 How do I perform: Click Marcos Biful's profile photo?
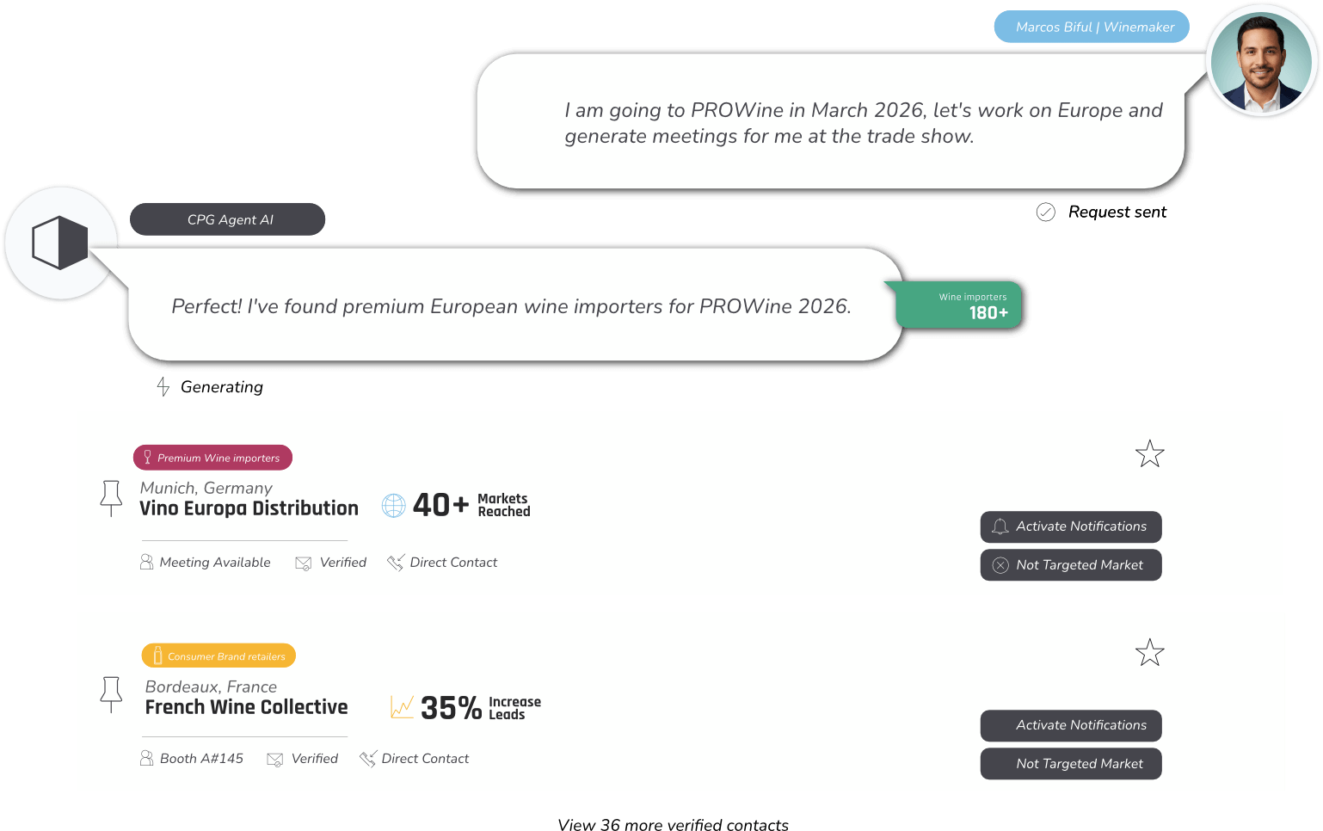1260,62
